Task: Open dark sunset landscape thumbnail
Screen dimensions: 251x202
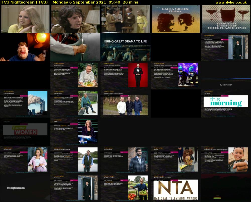Action: click(226, 188)
